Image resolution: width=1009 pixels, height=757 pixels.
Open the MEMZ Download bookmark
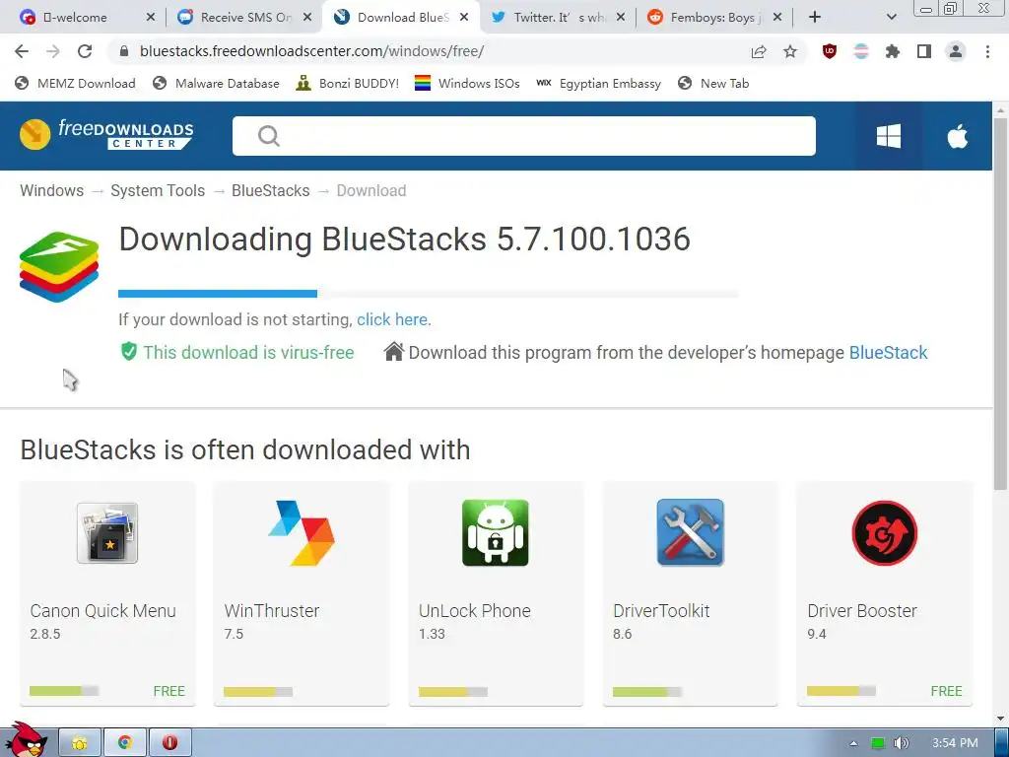(75, 84)
